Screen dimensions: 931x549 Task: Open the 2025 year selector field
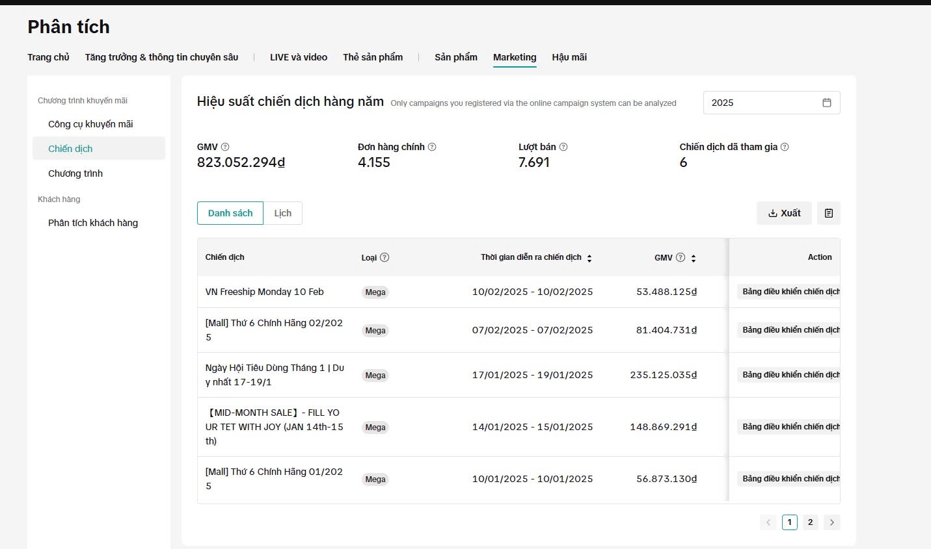pos(761,103)
